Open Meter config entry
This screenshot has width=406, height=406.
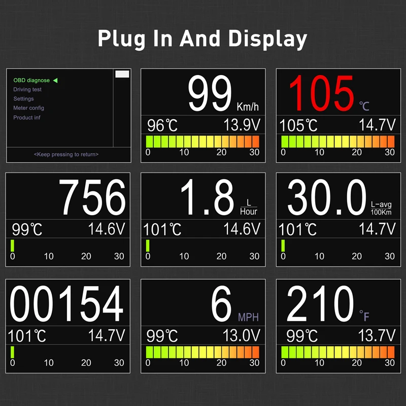(28, 108)
